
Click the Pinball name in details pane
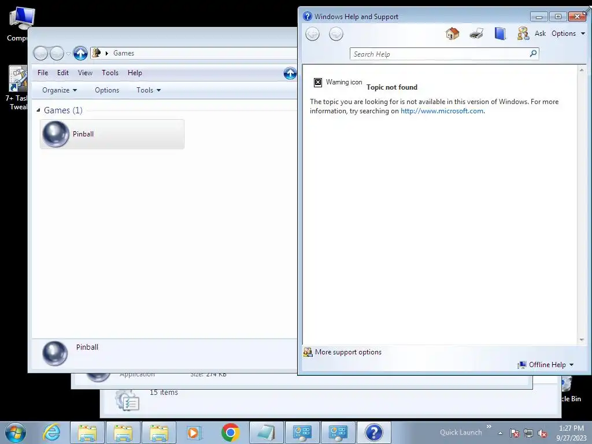[x=87, y=347]
